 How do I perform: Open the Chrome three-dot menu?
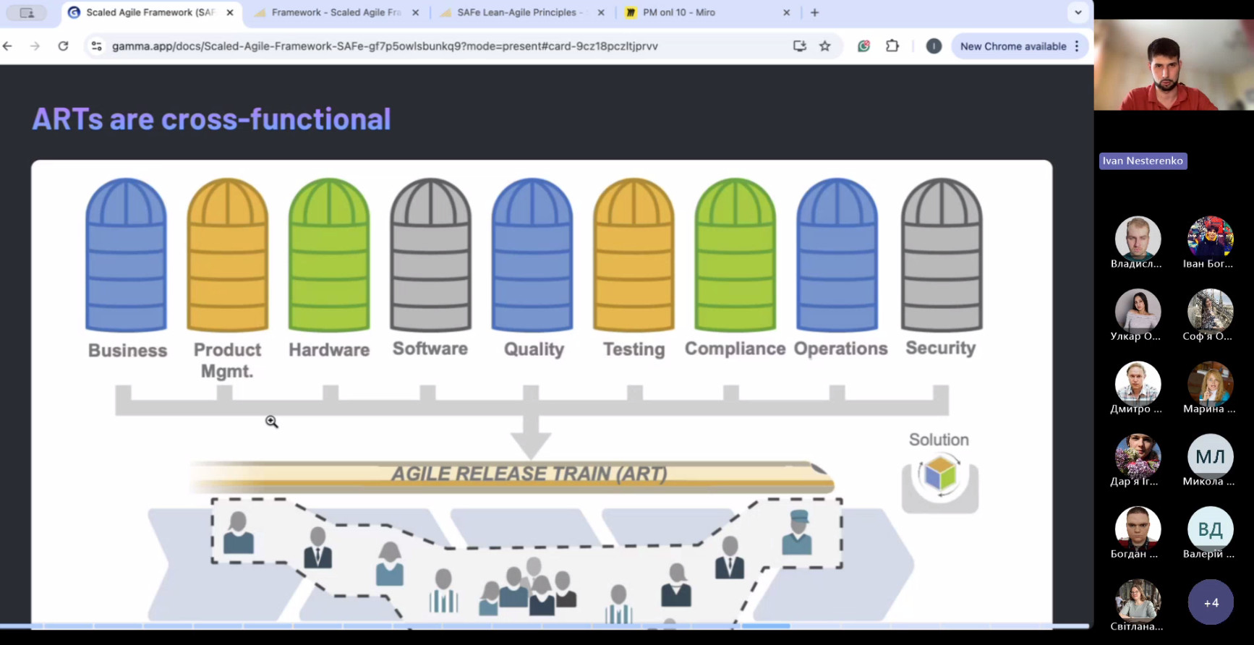tap(1077, 46)
